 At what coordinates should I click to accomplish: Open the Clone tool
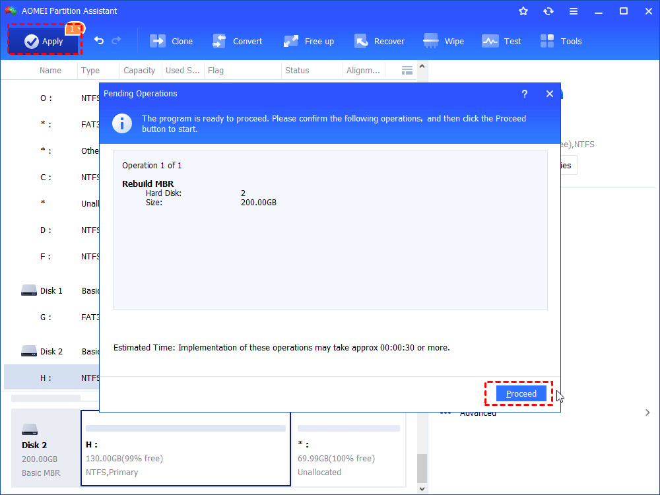pos(172,41)
